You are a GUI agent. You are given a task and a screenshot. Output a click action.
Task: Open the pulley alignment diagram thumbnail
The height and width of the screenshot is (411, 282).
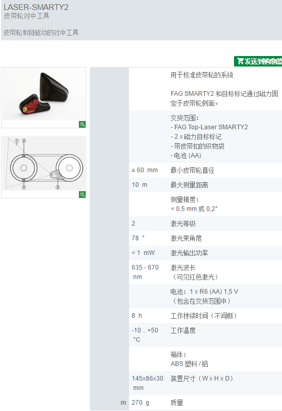coord(44,163)
